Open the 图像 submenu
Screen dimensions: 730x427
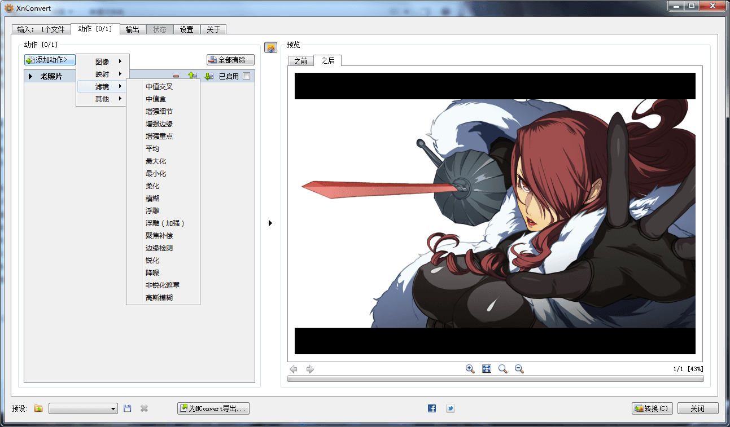click(x=103, y=61)
